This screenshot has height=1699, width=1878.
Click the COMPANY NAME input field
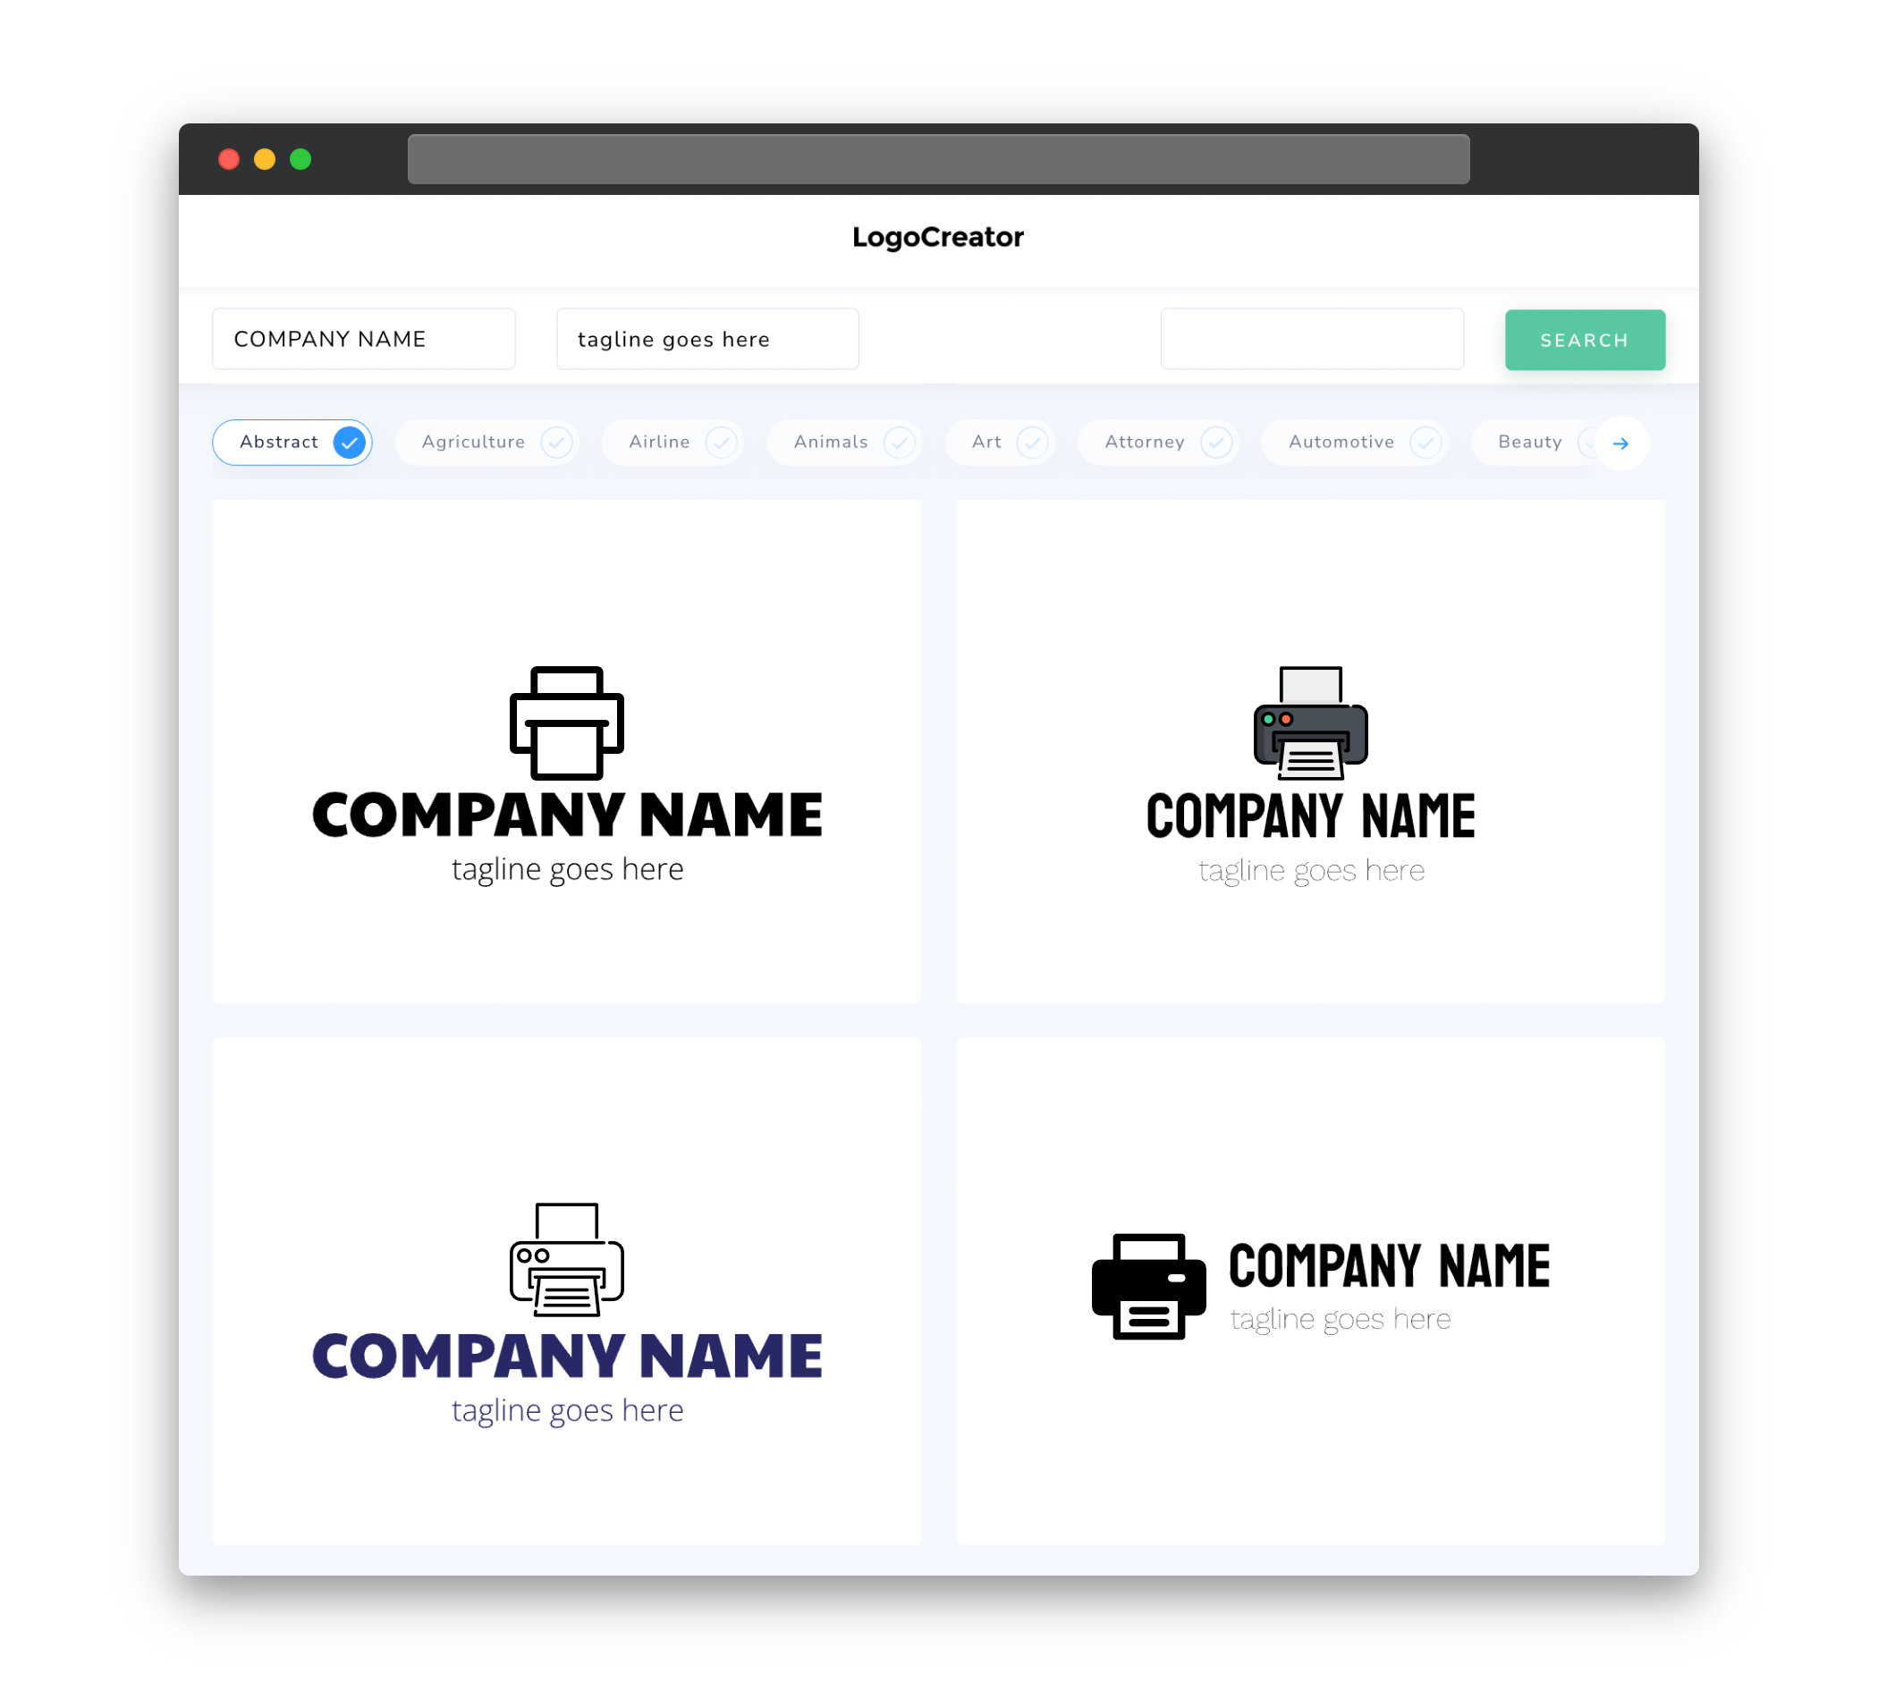point(363,339)
